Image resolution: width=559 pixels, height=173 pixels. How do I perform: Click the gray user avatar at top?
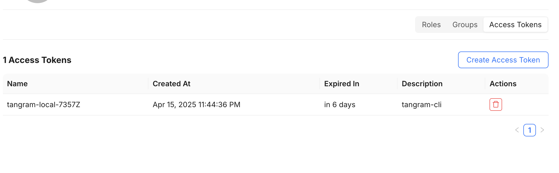[x=37, y=1]
